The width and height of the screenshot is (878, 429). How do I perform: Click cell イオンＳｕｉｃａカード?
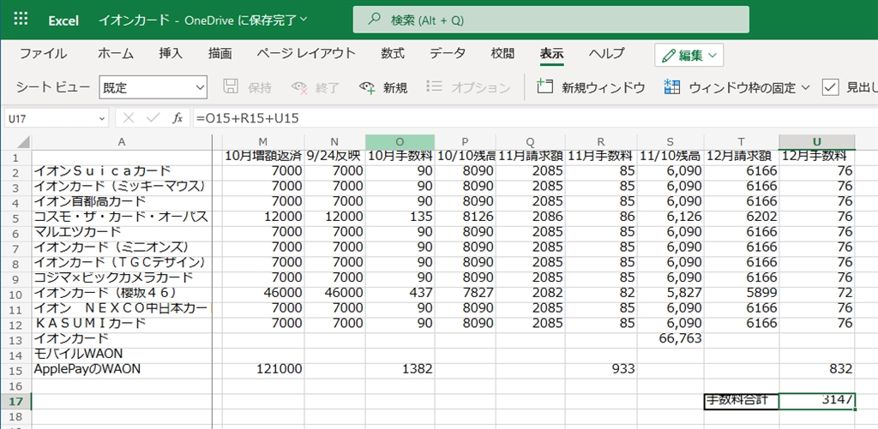point(122,170)
